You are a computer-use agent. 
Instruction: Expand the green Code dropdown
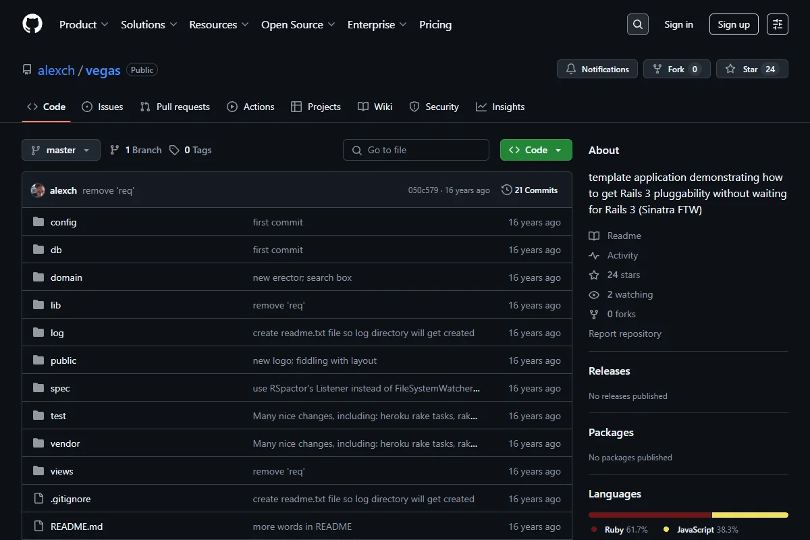[536, 150]
